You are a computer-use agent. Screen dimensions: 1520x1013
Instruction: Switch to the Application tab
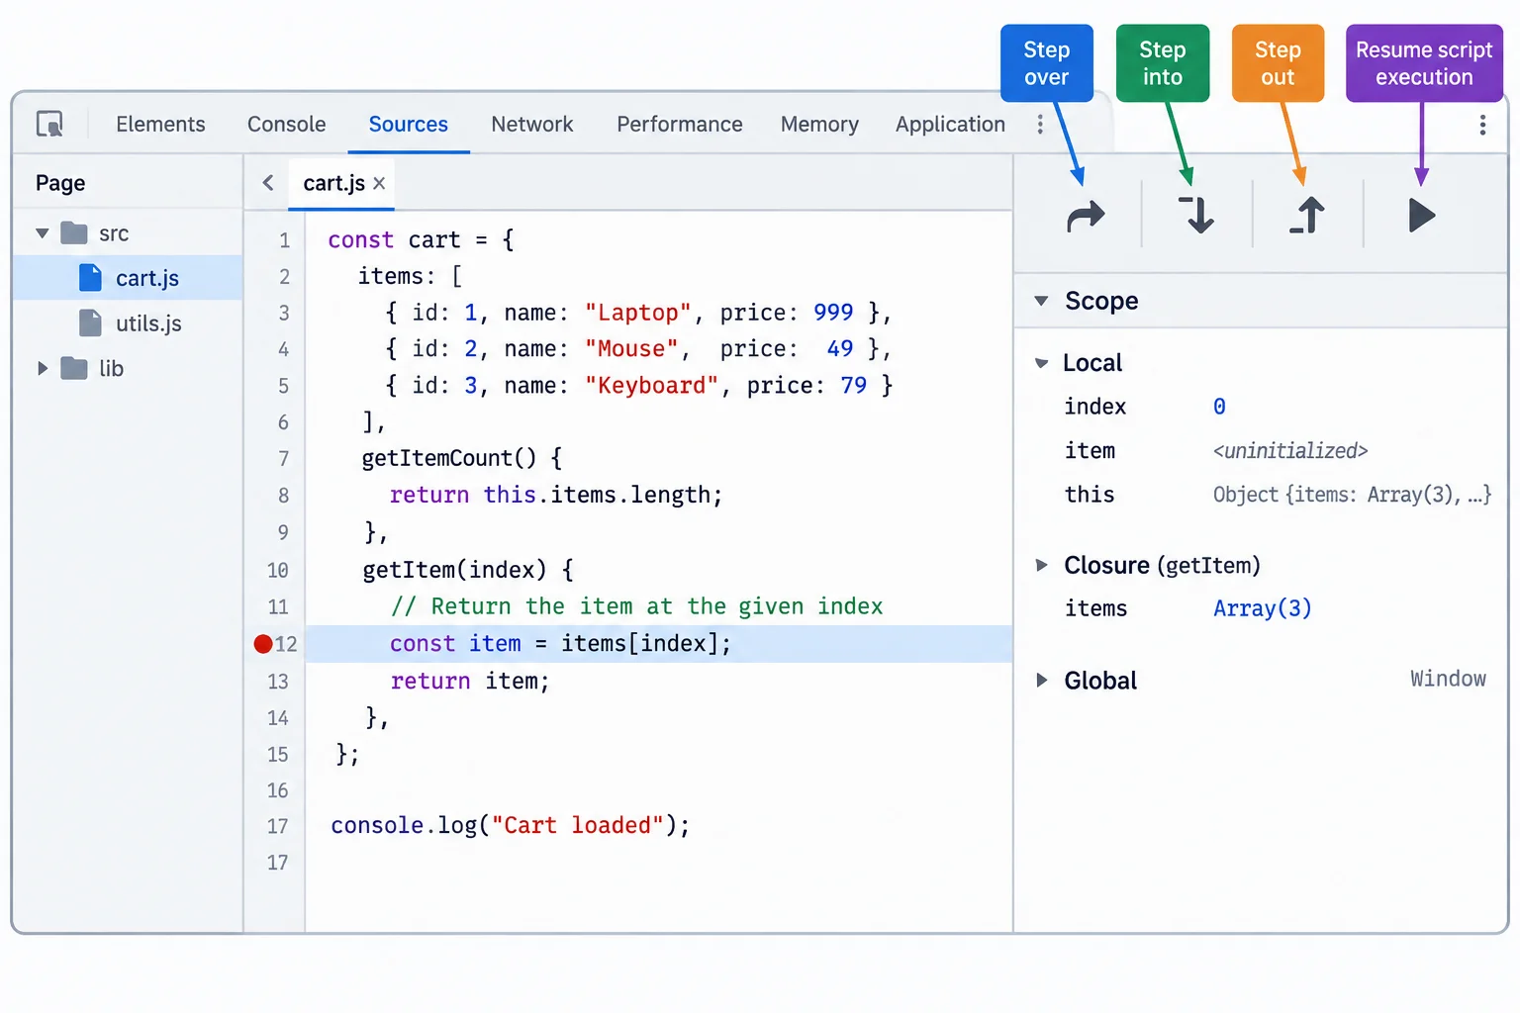pyautogui.click(x=950, y=125)
